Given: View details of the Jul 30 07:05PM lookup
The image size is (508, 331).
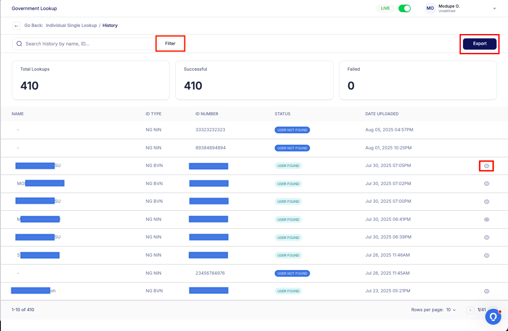Looking at the screenshot, I should (x=487, y=166).
